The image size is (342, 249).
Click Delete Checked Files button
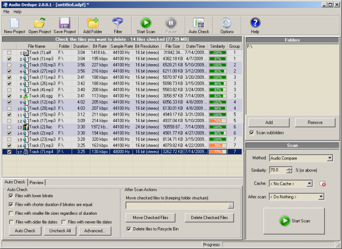tap(209, 217)
